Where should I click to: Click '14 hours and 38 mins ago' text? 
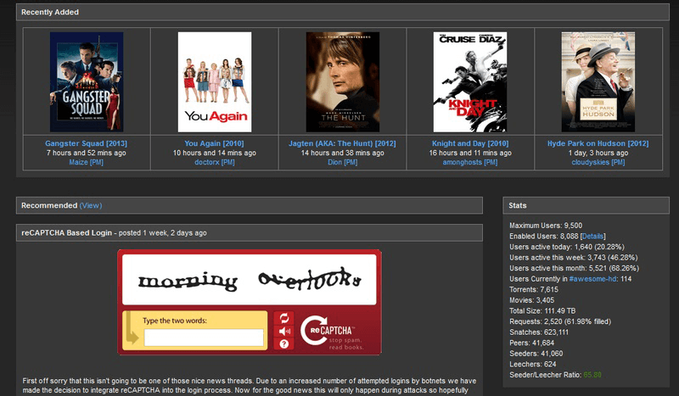pos(343,153)
